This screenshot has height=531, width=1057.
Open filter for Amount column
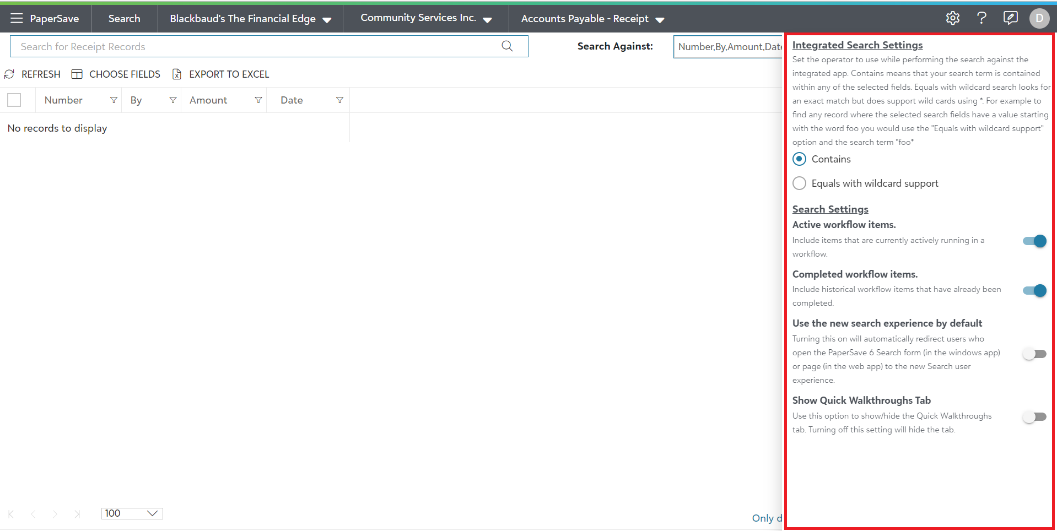pos(258,100)
